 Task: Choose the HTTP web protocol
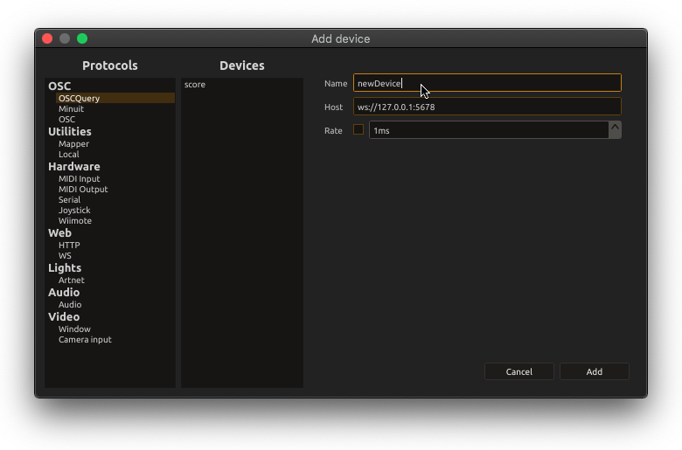click(x=69, y=246)
